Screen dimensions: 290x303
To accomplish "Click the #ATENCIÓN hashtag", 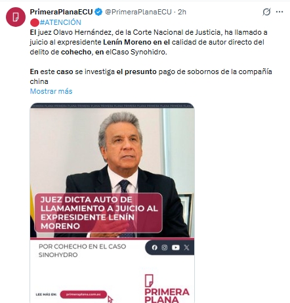I will [60, 22].
